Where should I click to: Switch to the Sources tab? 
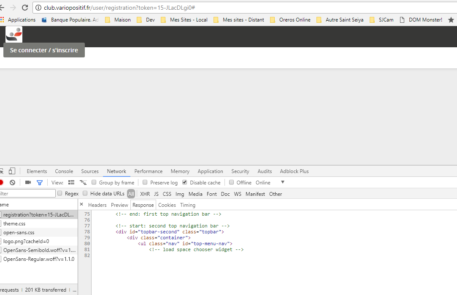click(90, 171)
